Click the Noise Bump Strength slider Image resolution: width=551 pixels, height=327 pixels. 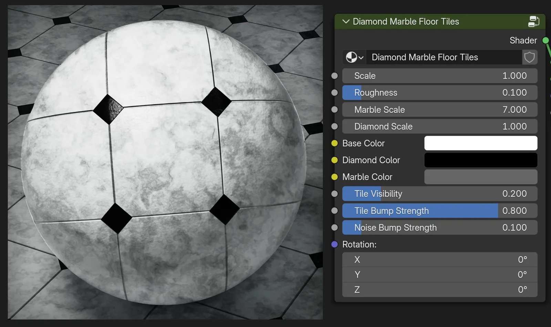[439, 227]
